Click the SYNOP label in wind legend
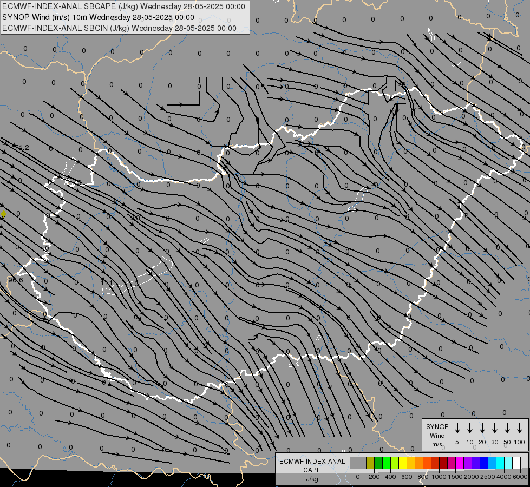530x487 pixels. click(x=437, y=426)
